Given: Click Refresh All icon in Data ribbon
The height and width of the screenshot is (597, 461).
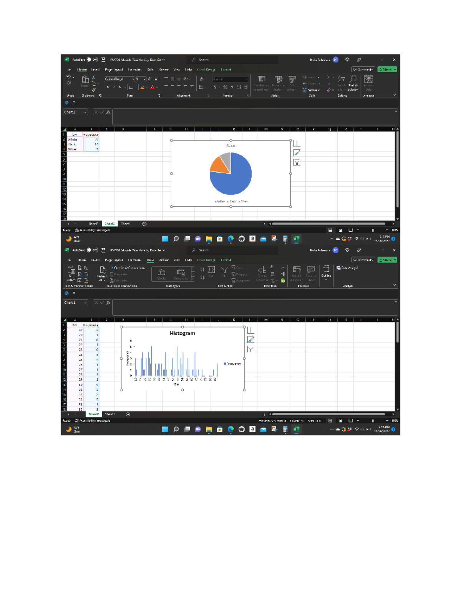Looking at the screenshot, I should pyautogui.click(x=102, y=271).
